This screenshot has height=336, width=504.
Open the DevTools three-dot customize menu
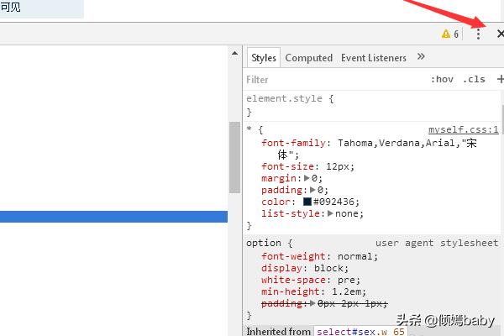tap(478, 34)
